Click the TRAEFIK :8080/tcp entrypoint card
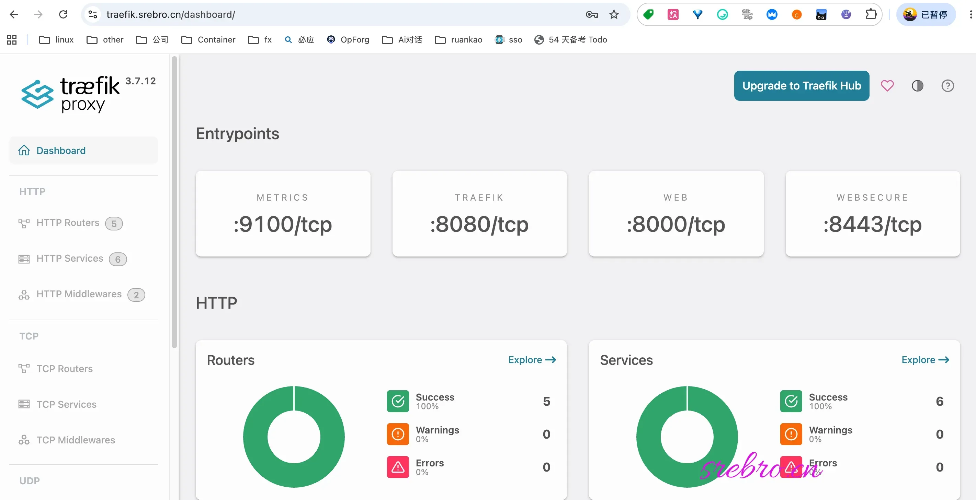This screenshot has width=976, height=500. (x=479, y=214)
